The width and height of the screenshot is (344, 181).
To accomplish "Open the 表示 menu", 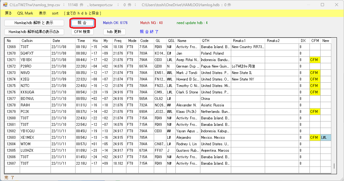I will point(43,13).
